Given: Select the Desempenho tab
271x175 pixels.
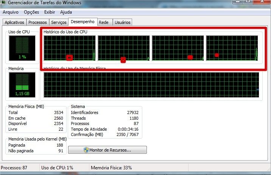Looking at the screenshot, I should tap(83, 22).
